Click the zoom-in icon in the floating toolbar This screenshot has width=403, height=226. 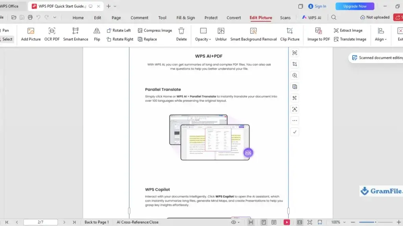[x=294, y=75]
